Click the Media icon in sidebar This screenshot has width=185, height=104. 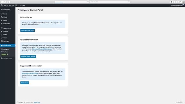coord(2,17)
